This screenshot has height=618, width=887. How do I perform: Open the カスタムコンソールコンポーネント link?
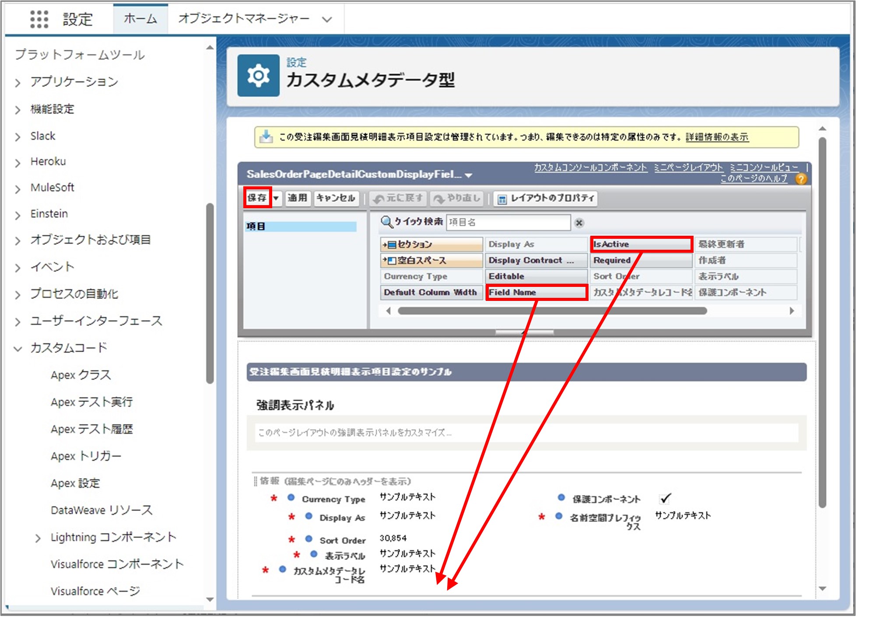[590, 168]
